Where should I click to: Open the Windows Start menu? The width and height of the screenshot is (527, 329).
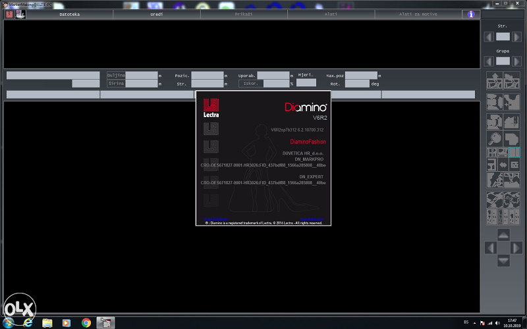click(x=8, y=322)
